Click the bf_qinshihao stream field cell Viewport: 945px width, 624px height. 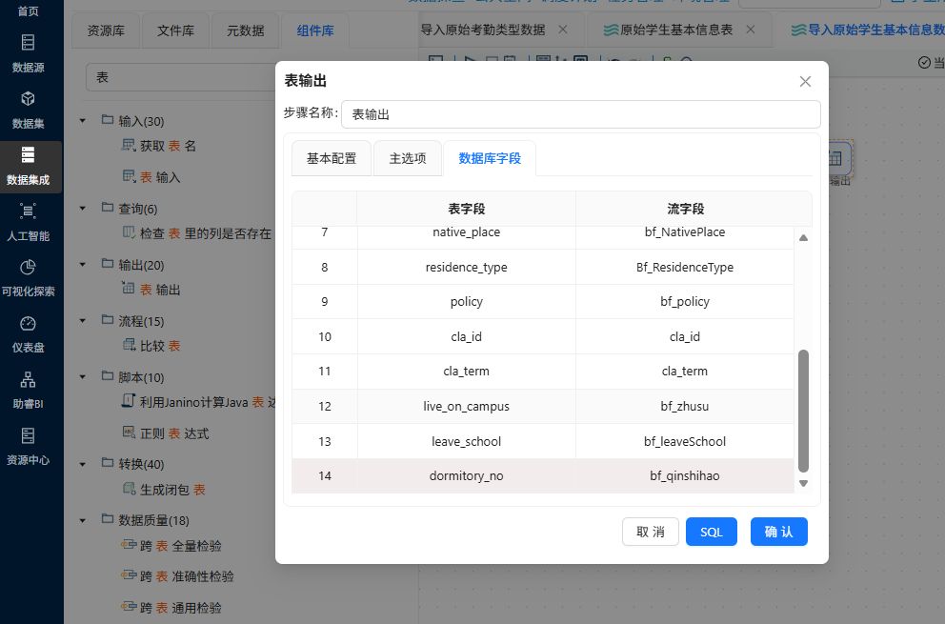click(x=685, y=475)
